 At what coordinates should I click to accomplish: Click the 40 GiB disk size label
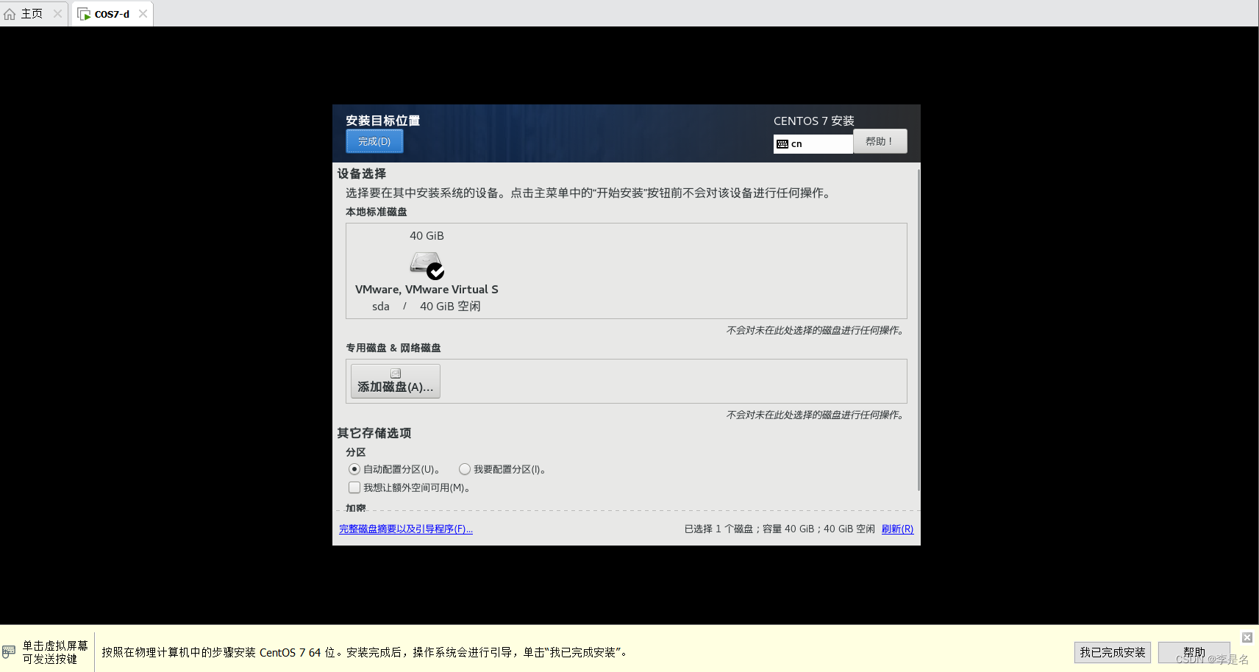(427, 236)
